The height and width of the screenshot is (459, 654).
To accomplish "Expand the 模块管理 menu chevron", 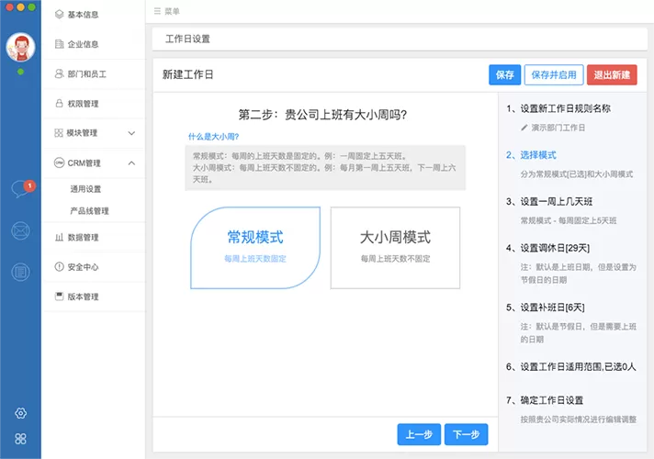I will click(131, 133).
